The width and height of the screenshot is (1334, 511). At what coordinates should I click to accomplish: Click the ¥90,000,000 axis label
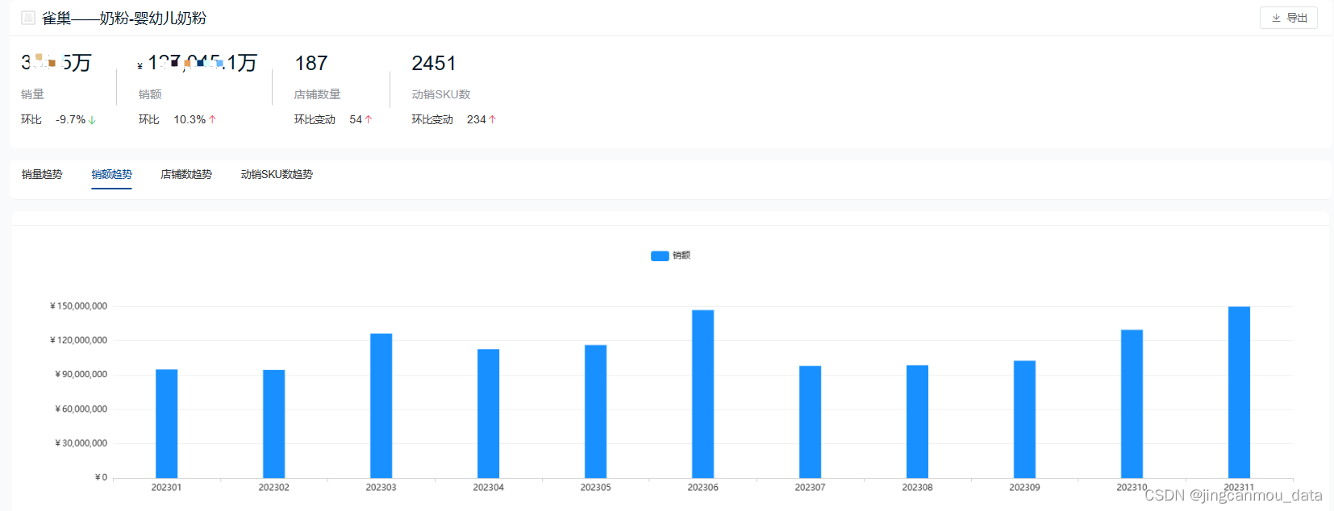coord(81,374)
